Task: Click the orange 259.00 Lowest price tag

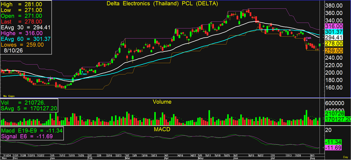Action: point(334,51)
